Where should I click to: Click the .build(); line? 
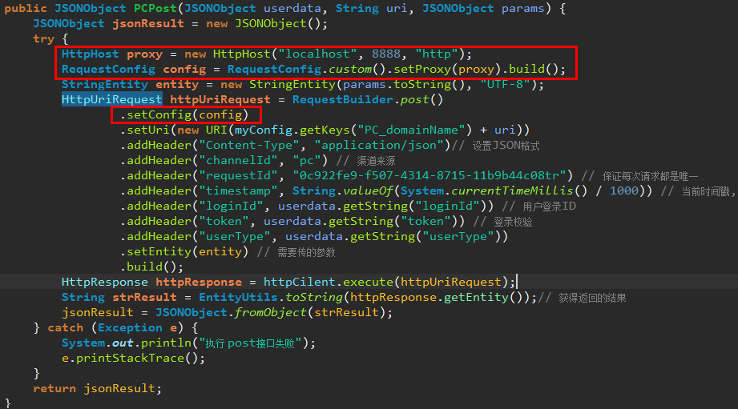(x=151, y=267)
